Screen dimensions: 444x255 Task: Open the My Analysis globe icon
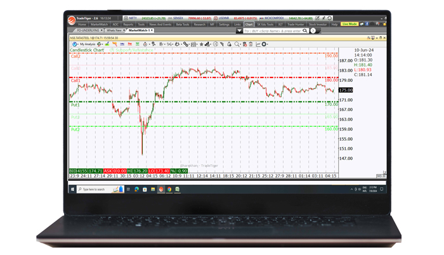tap(74, 44)
